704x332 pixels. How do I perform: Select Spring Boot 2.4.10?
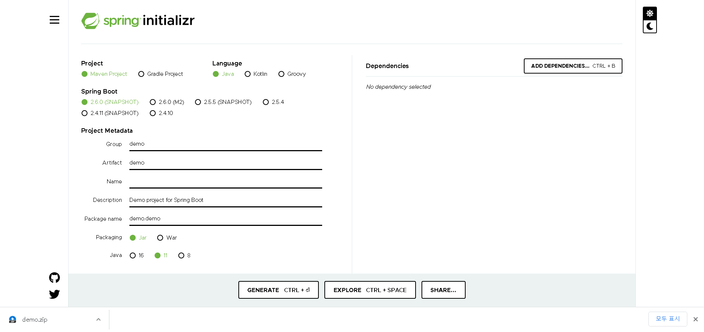coord(161,113)
